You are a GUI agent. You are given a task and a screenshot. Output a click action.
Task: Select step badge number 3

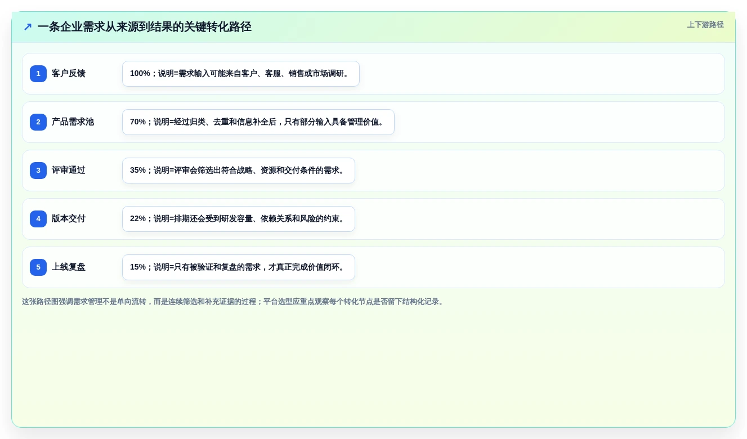tap(38, 171)
